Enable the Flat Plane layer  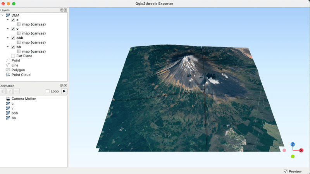pos(13,56)
